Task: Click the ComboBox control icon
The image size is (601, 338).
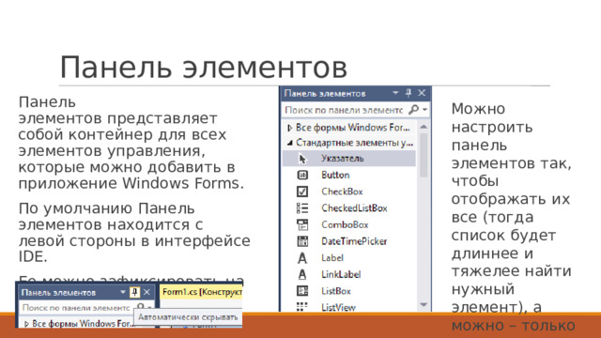Action: 302,224
